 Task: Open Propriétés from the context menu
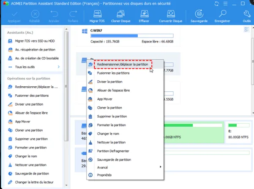click(x=125, y=175)
